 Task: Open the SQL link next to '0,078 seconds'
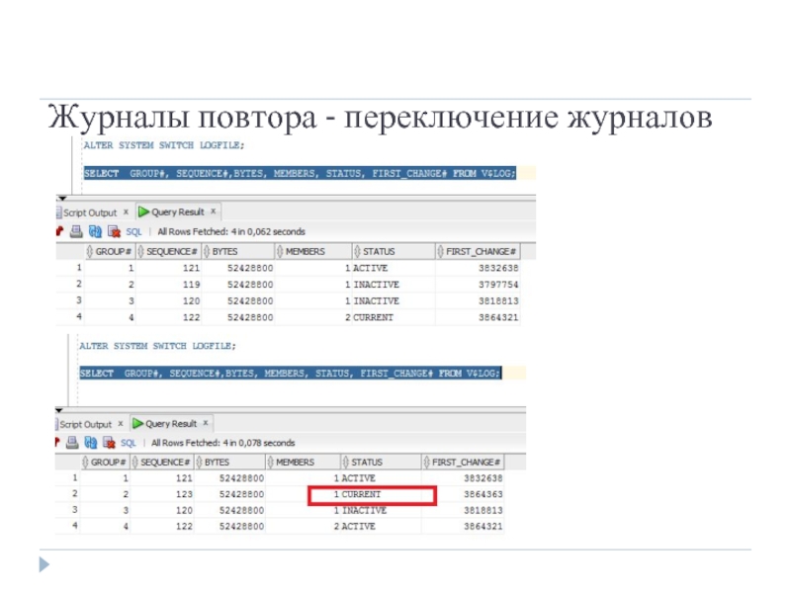coord(129,443)
